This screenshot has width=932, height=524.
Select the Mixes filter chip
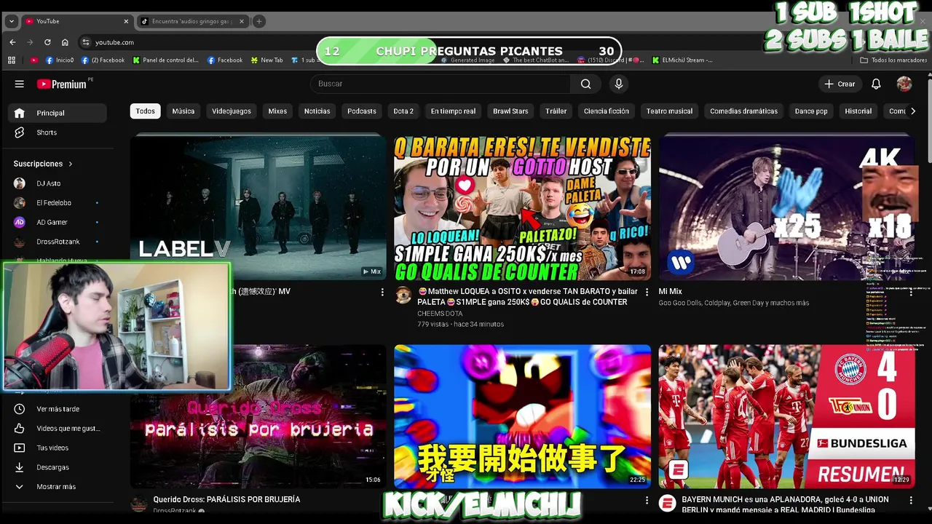click(x=277, y=111)
